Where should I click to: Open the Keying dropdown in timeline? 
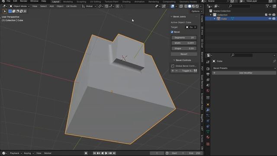pyautogui.click(x=29, y=153)
